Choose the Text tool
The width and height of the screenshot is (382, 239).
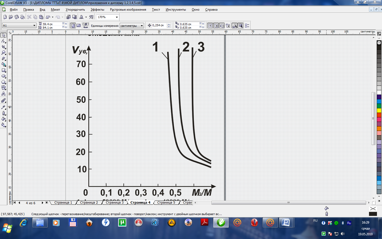pyautogui.click(x=3, y=94)
